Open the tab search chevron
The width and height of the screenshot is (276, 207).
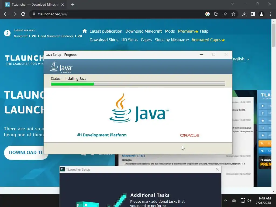[x=233, y=4]
